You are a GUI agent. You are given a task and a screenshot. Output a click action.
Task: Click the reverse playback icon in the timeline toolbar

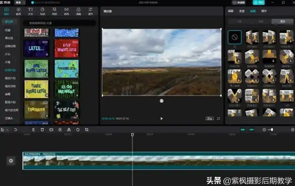(60, 130)
